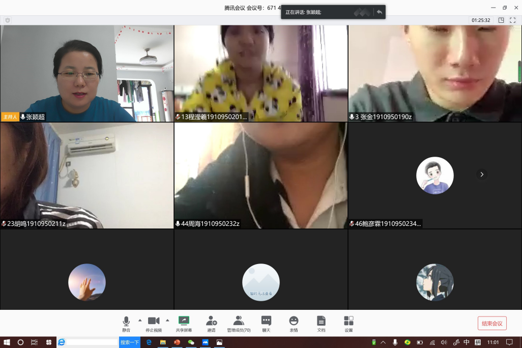Click the 搜索一下 search button in taskbar
The image size is (522, 348).
point(129,342)
